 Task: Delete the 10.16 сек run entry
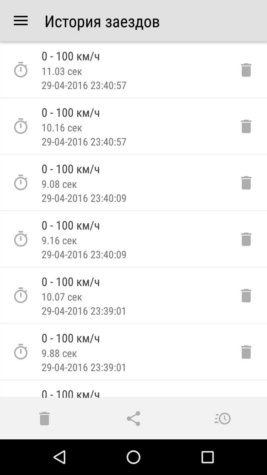coord(246,126)
